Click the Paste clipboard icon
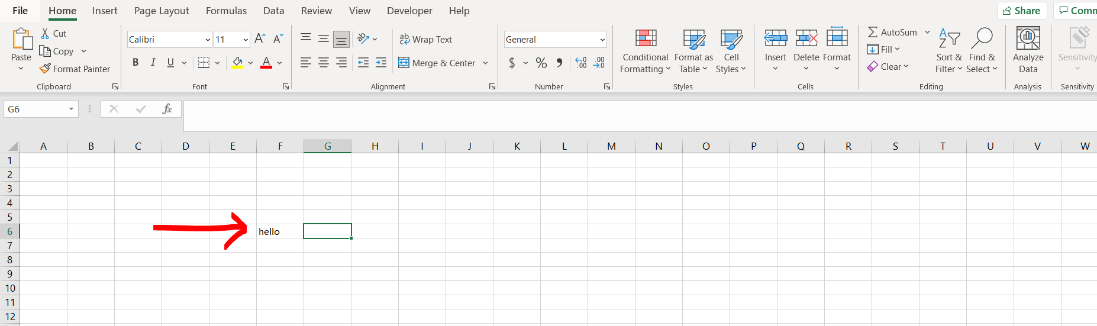 point(22,39)
